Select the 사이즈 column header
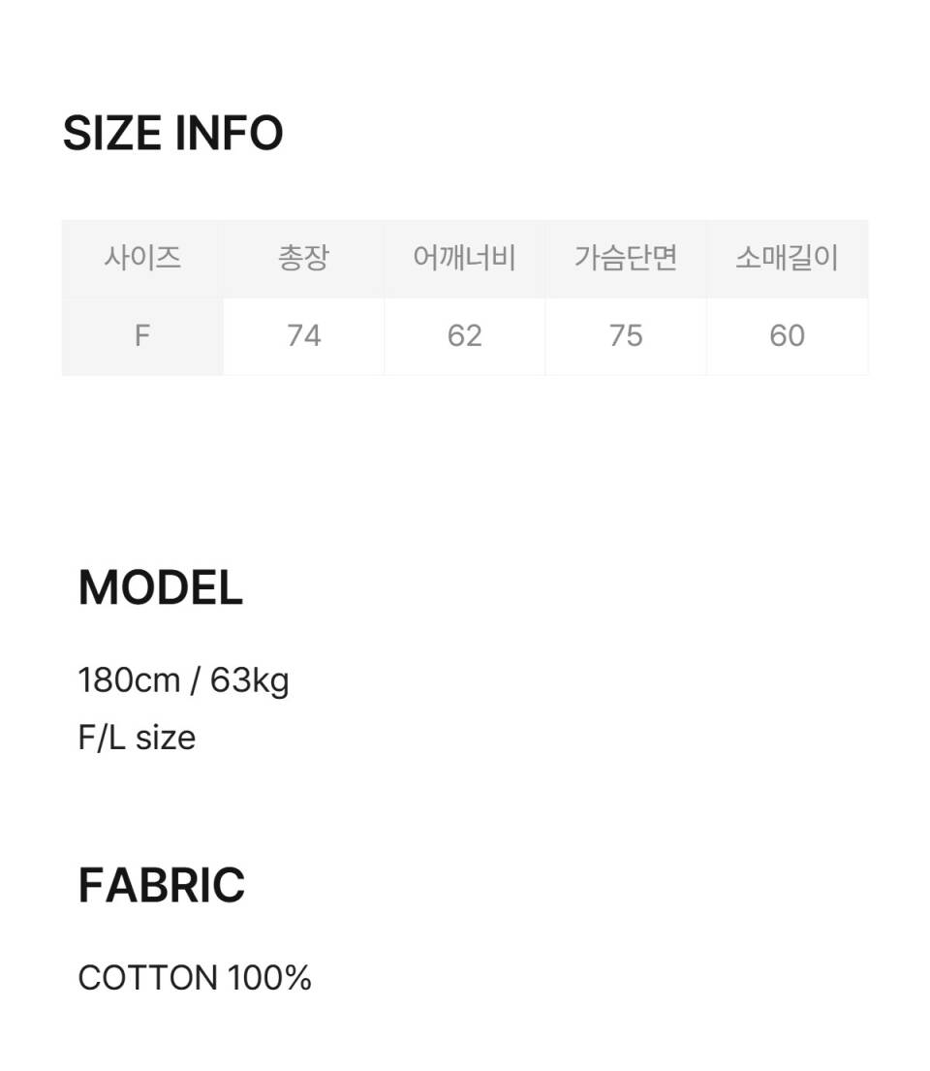The height and width of the screenshot is (1071, 930). 142,258
